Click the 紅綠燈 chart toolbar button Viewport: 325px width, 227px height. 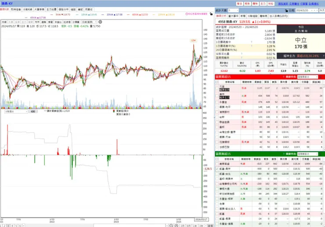click(x=67, y=22)
